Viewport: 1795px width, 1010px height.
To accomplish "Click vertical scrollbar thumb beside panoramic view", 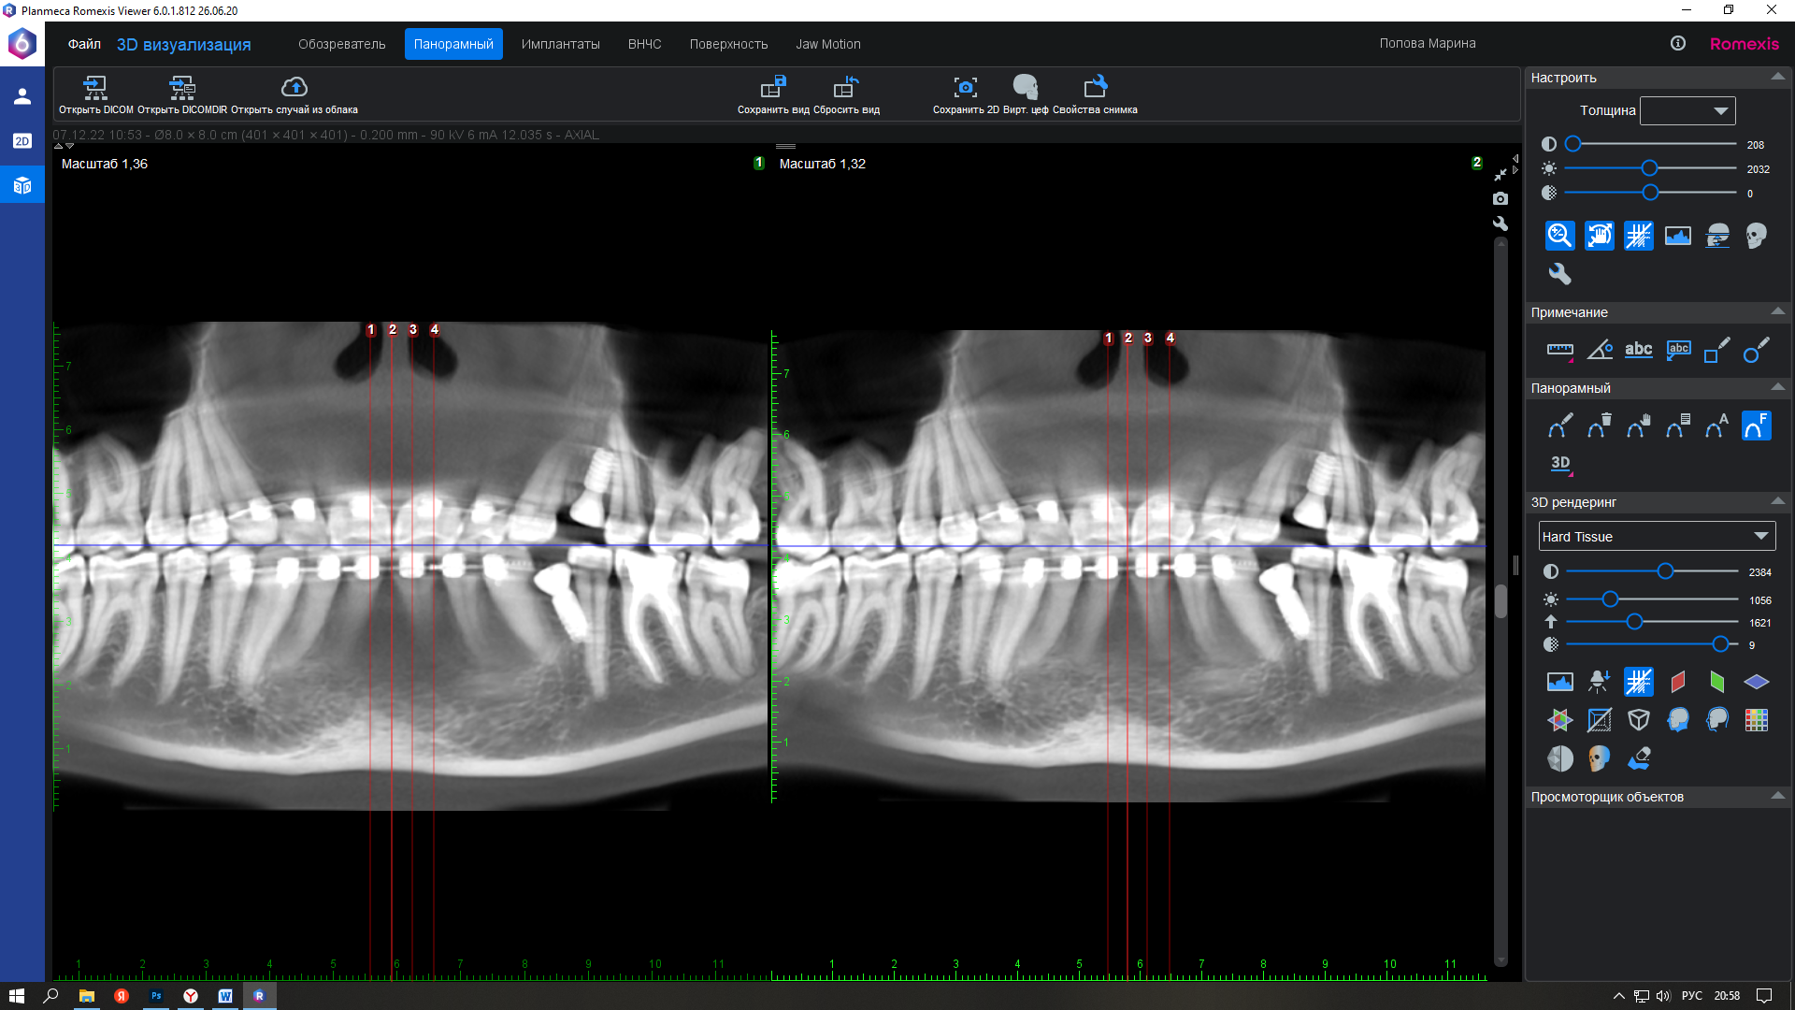I will [1500, 600].
